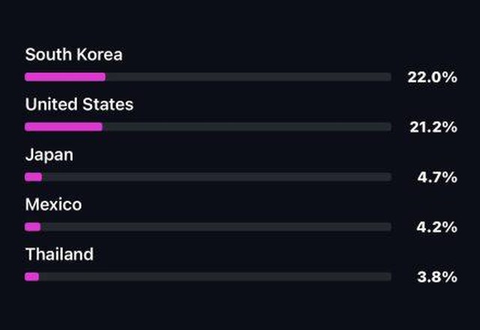Click the 4.2% percentage value

coord(436,227)
